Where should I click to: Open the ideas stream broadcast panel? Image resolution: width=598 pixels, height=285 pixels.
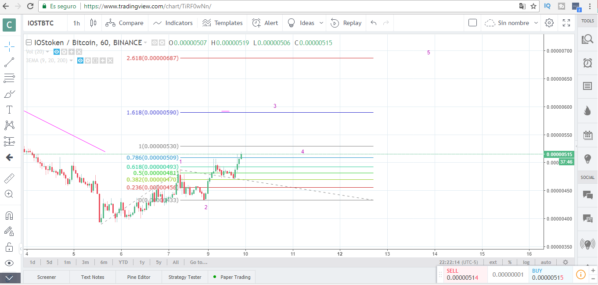point(587,243)
